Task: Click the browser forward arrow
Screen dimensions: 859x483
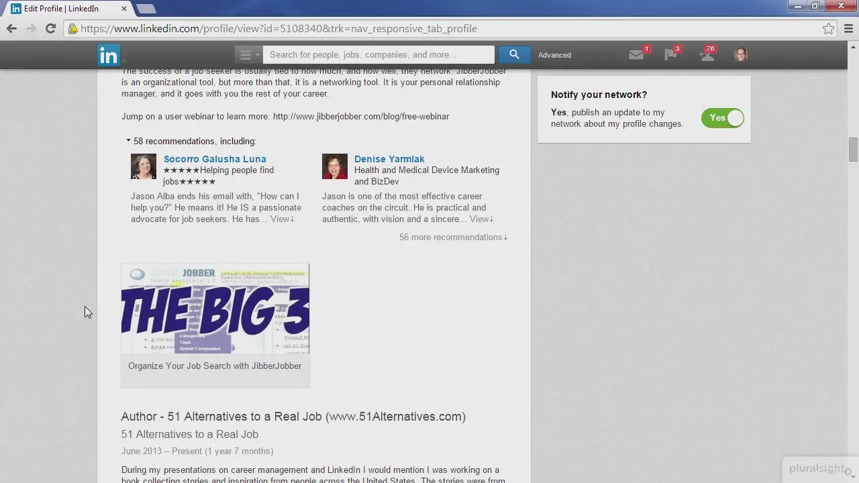Action: [x=31, y=29]
